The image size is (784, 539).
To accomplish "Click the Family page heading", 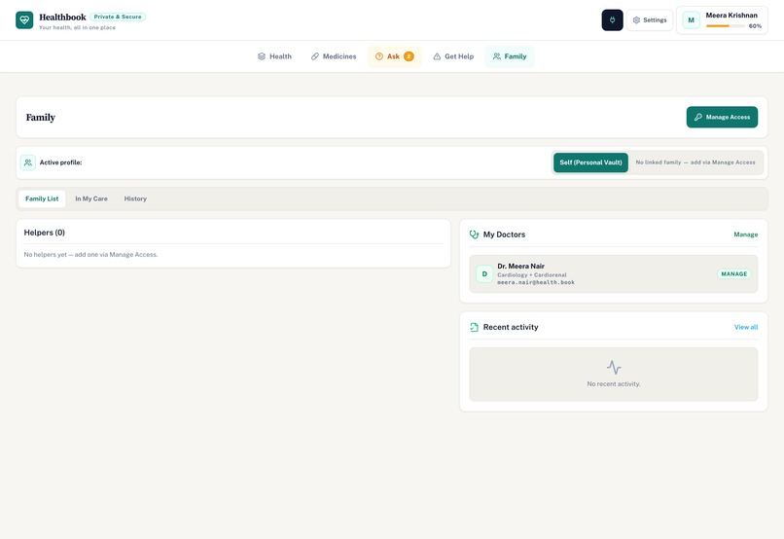I will (41, 117).
